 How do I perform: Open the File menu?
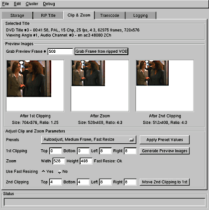(x=5, y=3)
